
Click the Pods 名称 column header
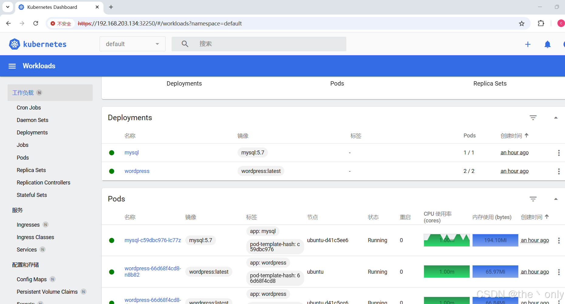click(x=130, y=217)
